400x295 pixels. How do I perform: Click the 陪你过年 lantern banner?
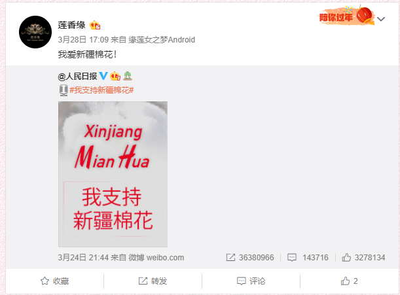click(x=347, y=16)
